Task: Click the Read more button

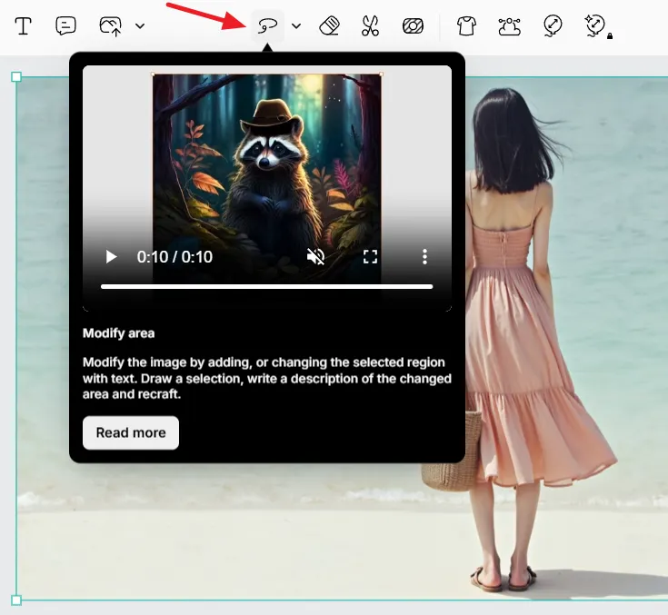Action: click(x=131, y=432)
